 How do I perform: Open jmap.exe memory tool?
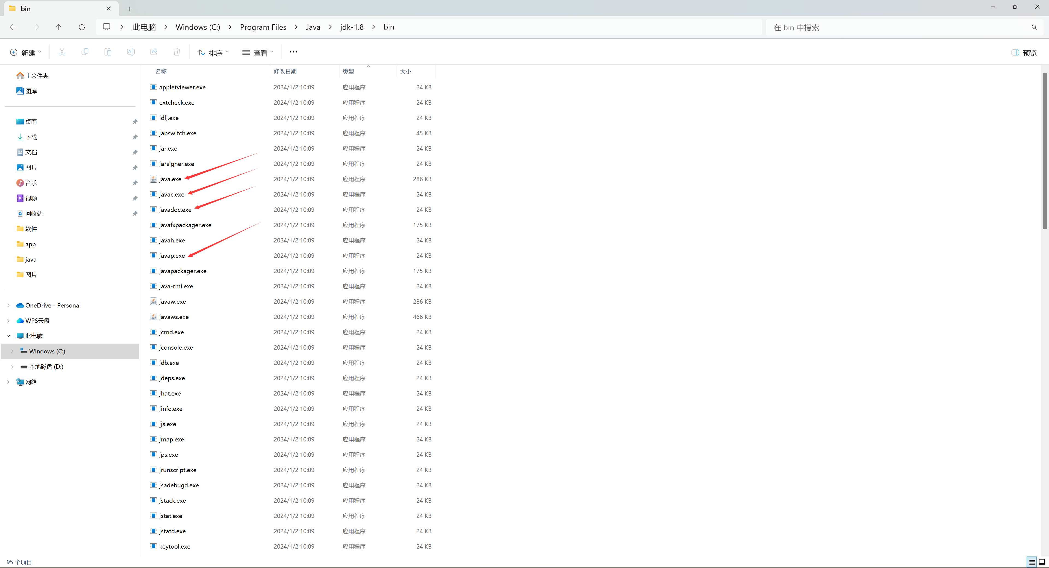pyautogui.click(x=172, y=439)
